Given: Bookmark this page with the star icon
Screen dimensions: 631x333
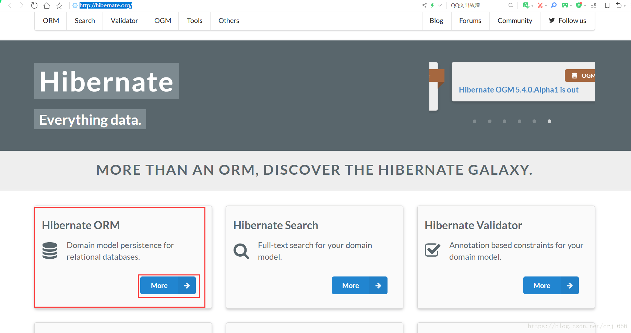Looking at the screenshot, I should coord(59,5).
